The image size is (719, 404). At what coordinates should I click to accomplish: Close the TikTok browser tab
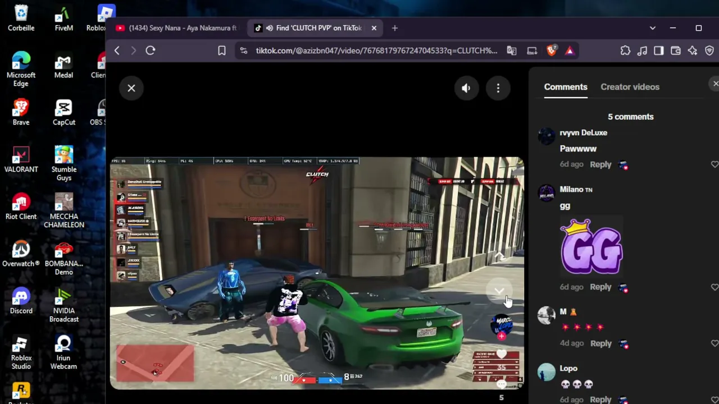[374, 28]
